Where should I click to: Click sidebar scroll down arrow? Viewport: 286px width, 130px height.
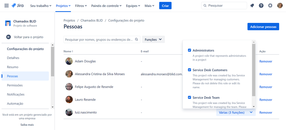(x=52, y=107)
